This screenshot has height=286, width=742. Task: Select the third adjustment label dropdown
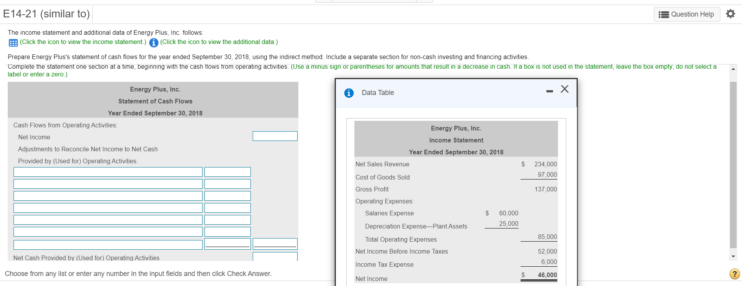click(x=108, y=196)
